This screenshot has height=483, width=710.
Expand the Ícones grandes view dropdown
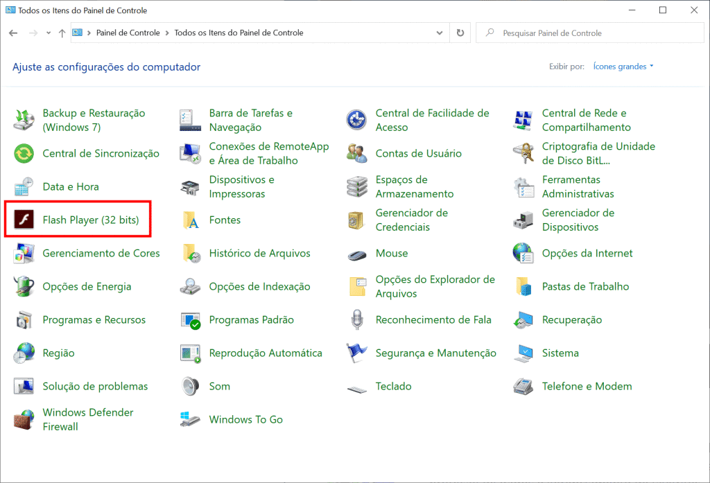(623, 67)
